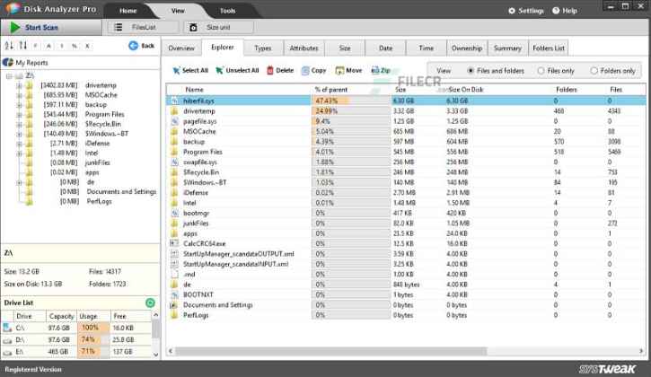Click the Delete trash icon
Image resolution: width=651 pixels, height=377 pixels.
coord(269,70)
